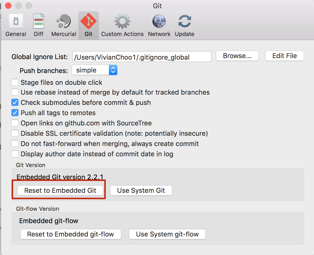The width and height of the screenshot is (314, 255).
Task: Click the 'Embedded Git version 2.2.1' text
Action: (x=60, y=177)
